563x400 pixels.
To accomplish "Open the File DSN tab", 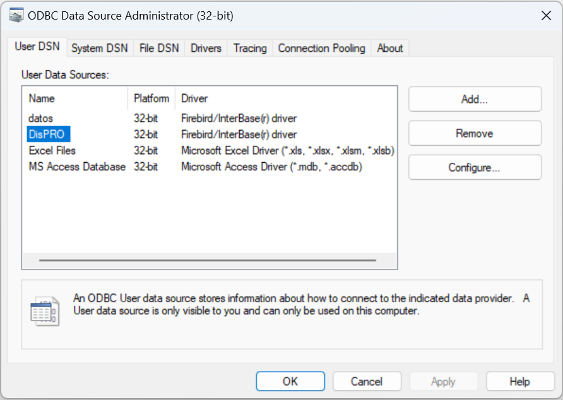I will coord(159,48).
